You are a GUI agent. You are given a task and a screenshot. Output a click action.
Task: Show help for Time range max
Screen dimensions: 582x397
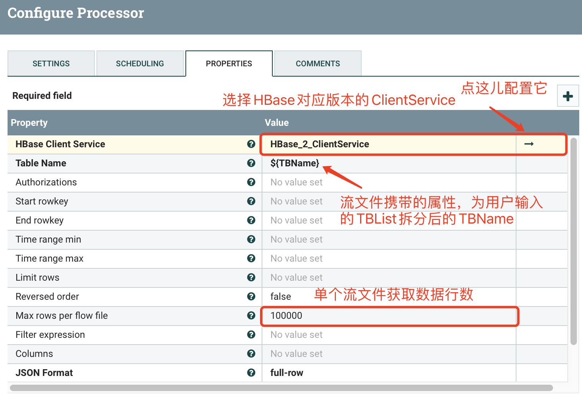pyautogui.click(x=251, y=258)
